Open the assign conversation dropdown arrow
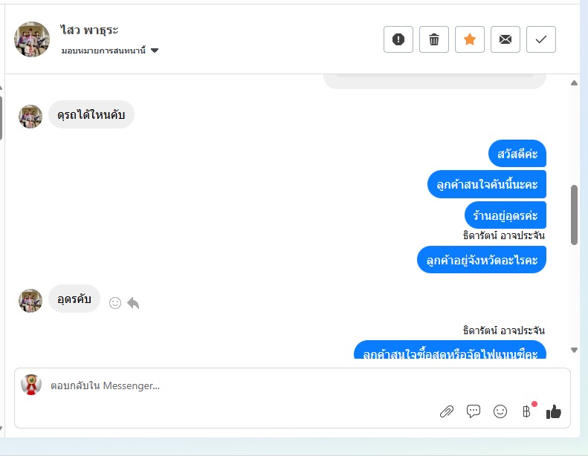 tap(155, 51)
